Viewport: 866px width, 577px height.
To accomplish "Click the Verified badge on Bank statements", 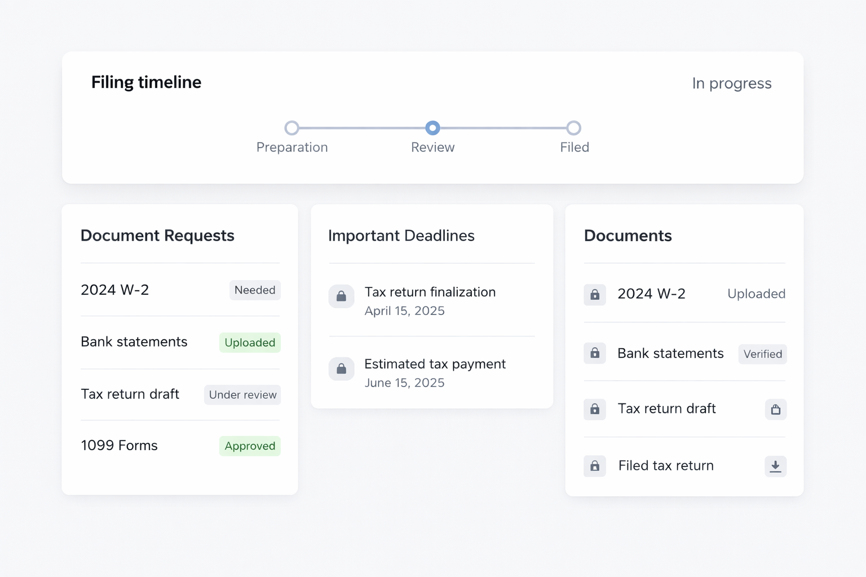I will [762, 354].
